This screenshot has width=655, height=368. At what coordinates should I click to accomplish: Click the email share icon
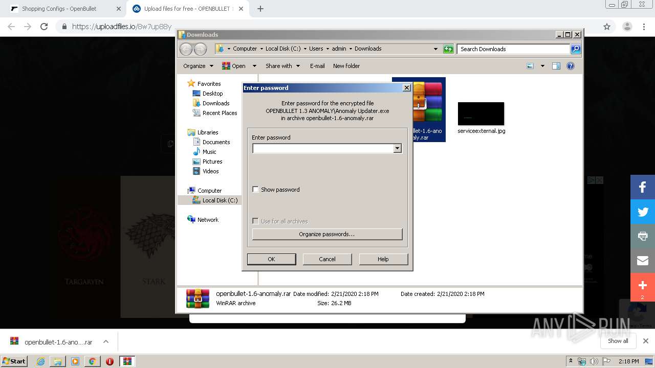(643, 261)
